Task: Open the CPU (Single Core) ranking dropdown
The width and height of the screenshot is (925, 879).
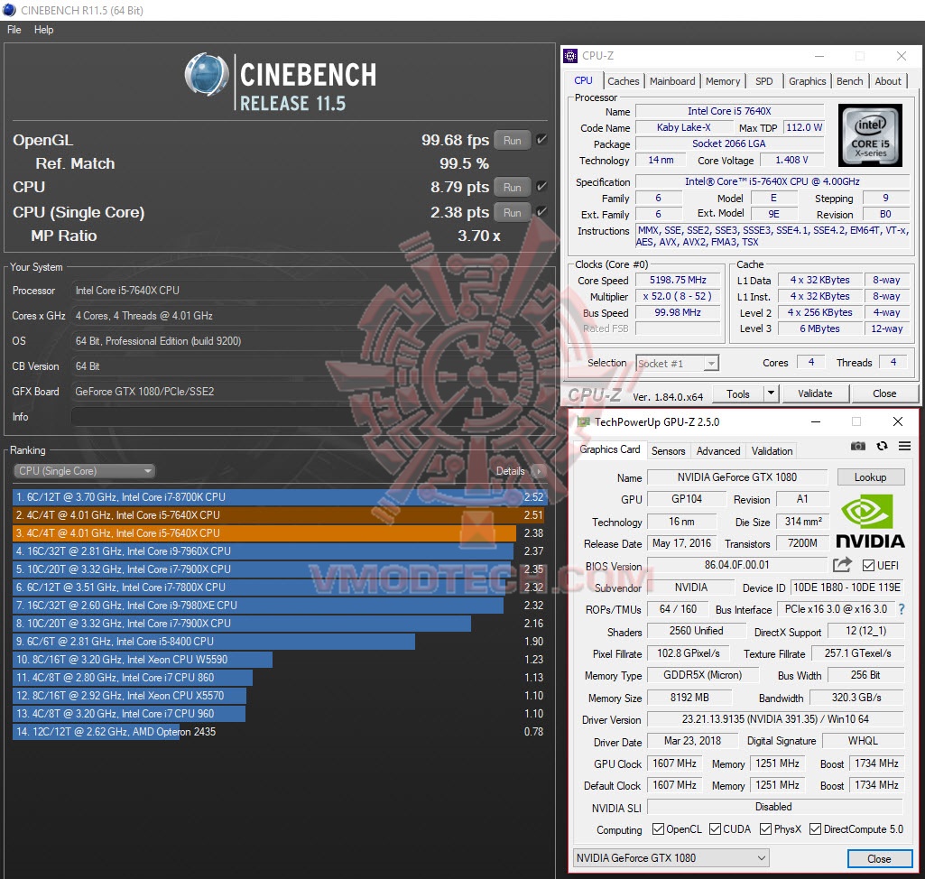Action: coord(84,471)
